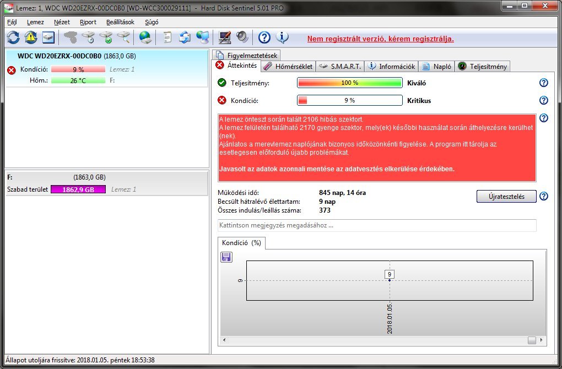The width and height of the screenshot is (562, 369).
Task: Click help icon beside Teljesítmény bar
Action: [544, 83]
